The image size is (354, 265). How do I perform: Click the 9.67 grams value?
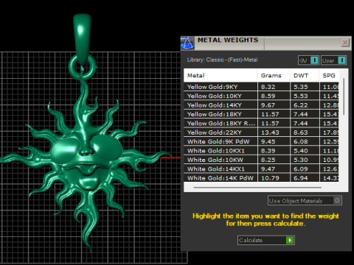click(268, 105)
